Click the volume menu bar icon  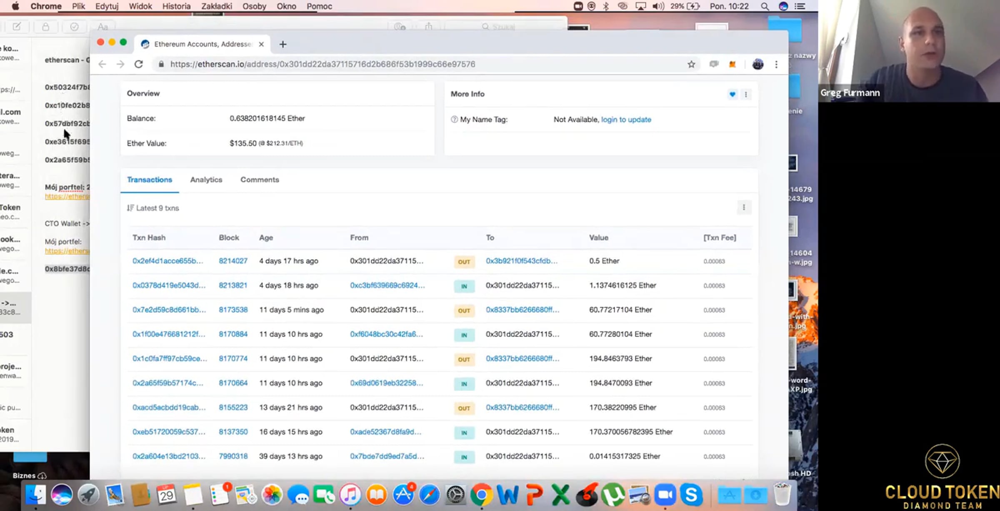[658, 6]
